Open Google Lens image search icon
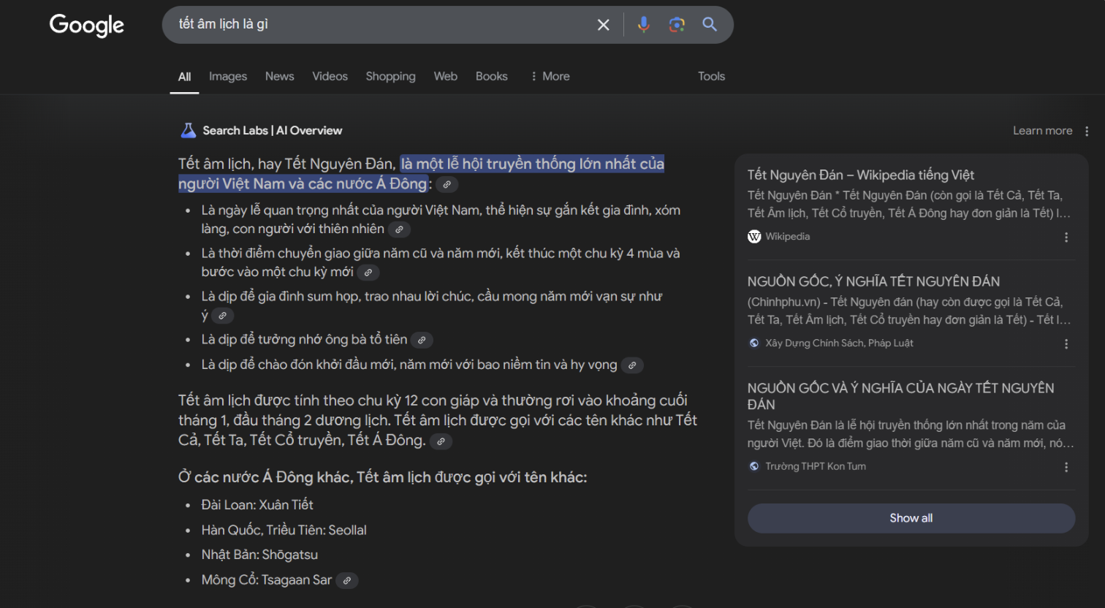 tap(677, 25)
